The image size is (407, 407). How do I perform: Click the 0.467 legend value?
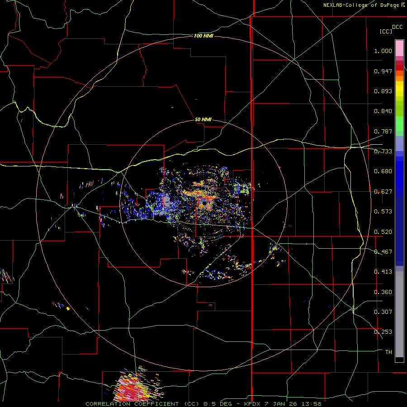(x=383, y=252)
